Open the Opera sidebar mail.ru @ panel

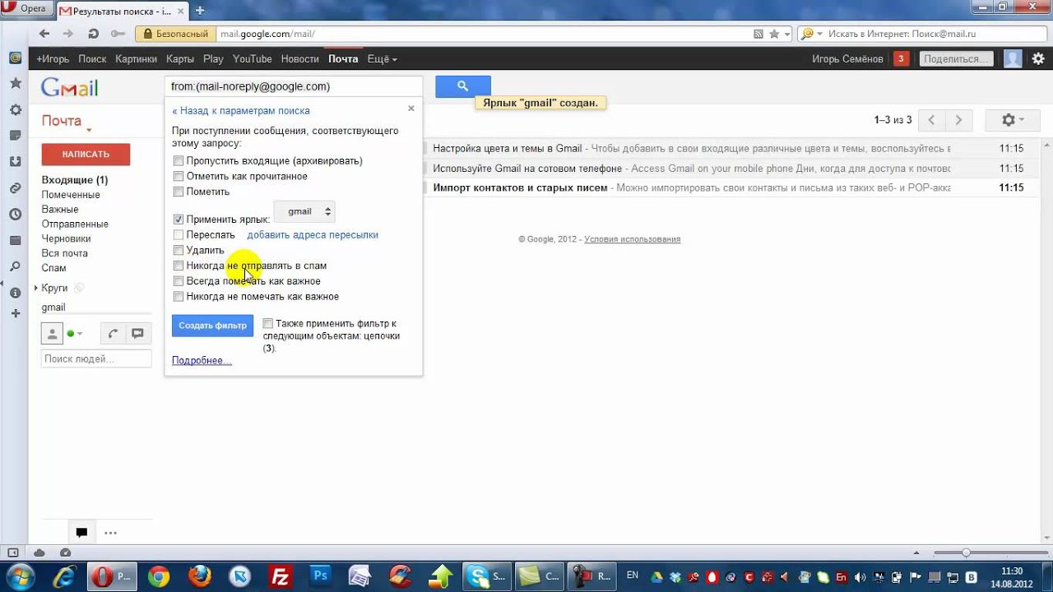tap(15, 58)
